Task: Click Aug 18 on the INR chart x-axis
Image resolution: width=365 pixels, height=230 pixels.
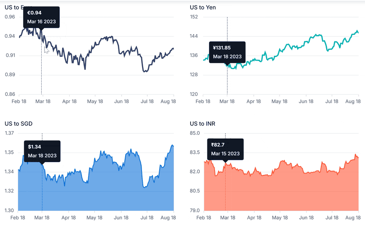Action: tap(353, 218)
